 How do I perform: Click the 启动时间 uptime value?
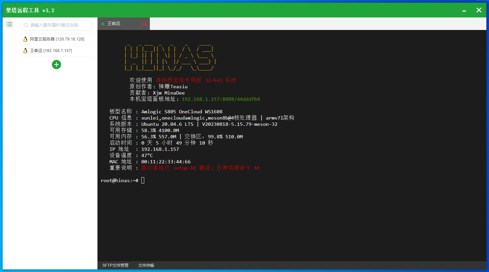[177, 143]
